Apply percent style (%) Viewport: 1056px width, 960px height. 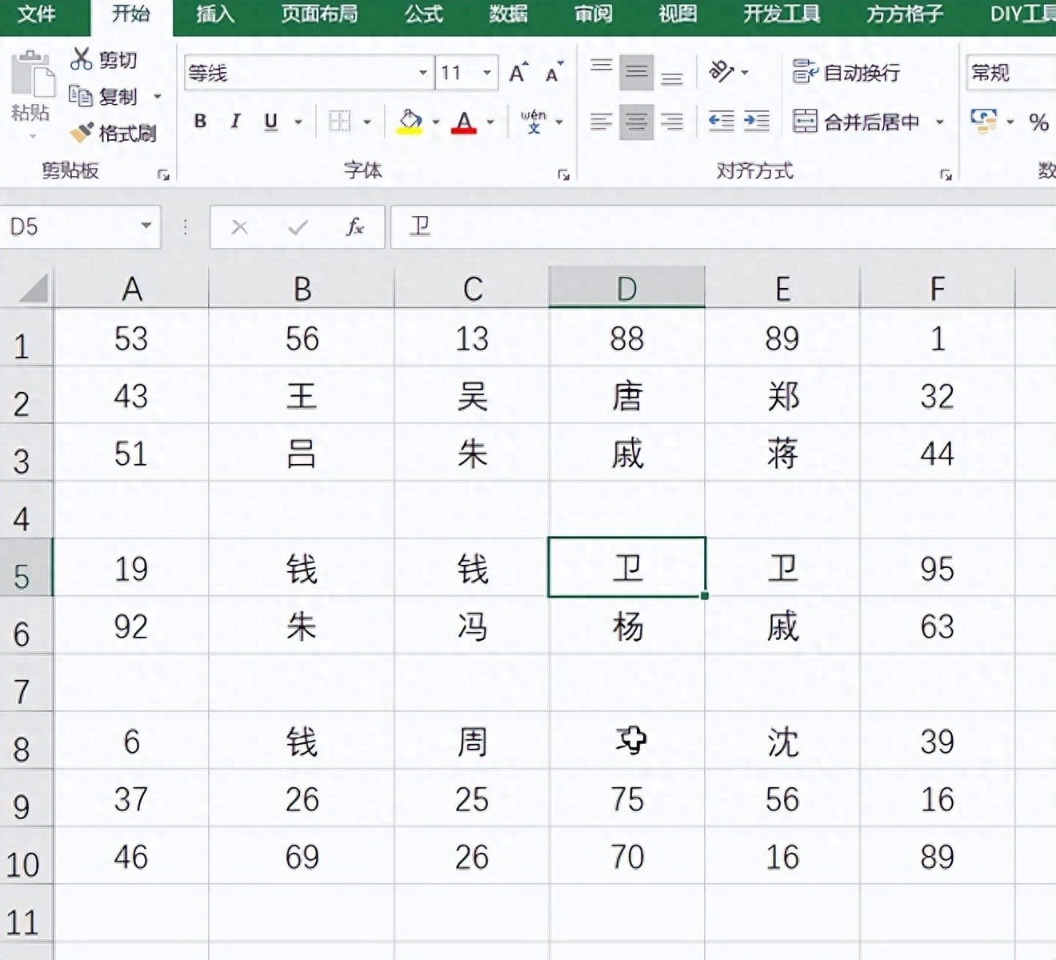tap(1038, 122)
